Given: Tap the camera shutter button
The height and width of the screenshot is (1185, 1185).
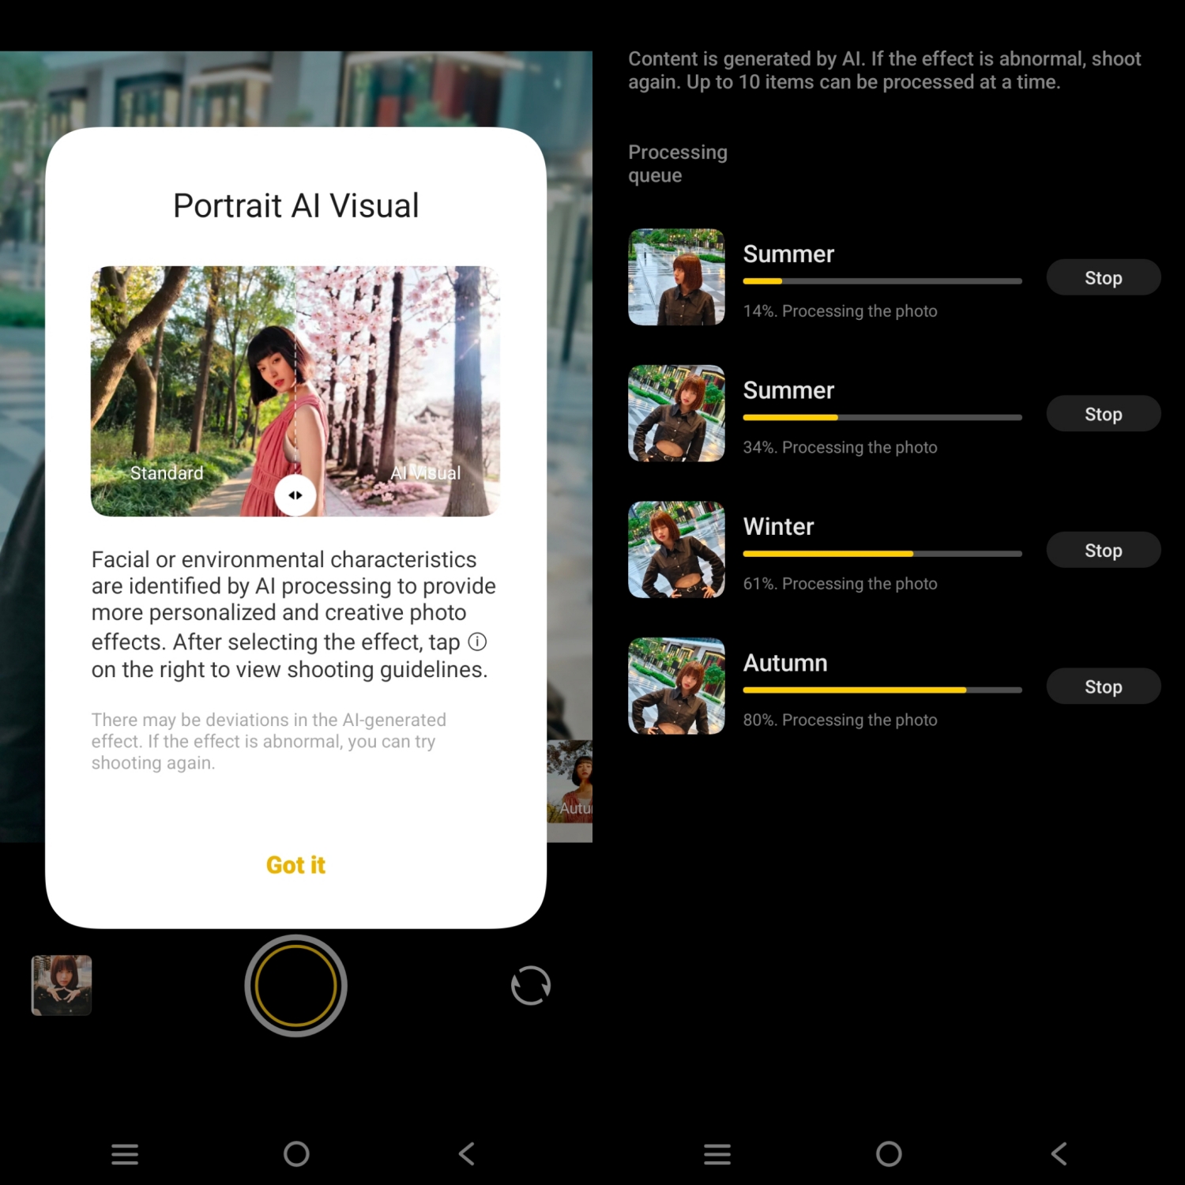Looking at the screenshot, I should 295,985.
